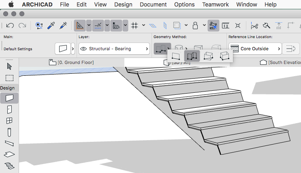
Task: Open the wall Default Settings button
Action: pyautogui.click(x=62, y=49)
